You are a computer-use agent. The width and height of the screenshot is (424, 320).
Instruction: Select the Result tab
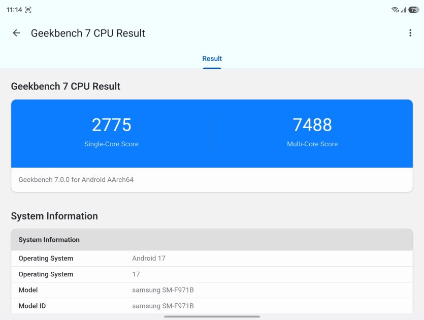coord(212,59)
